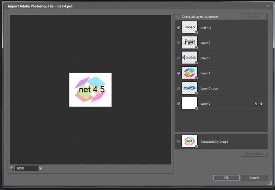Click the resize grip icon at dialog corner

(270, 183)
